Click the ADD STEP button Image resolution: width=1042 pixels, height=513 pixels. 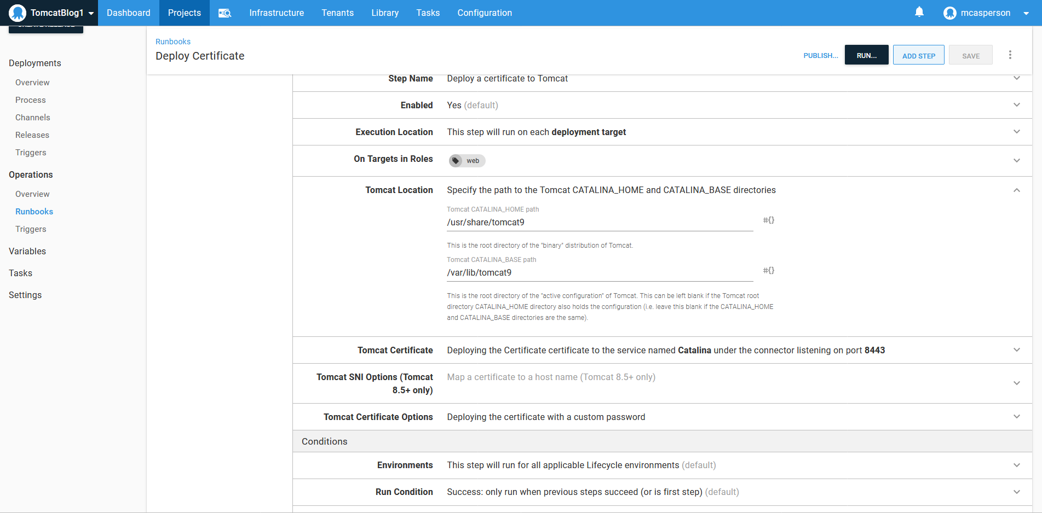(918, 55)
